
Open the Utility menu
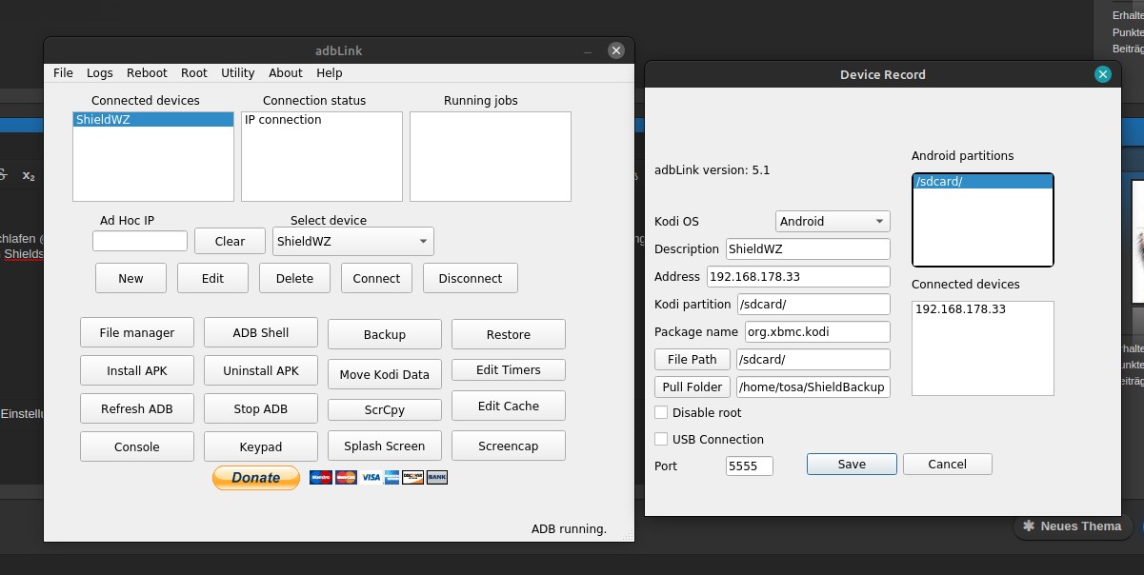tap(238, 73)
